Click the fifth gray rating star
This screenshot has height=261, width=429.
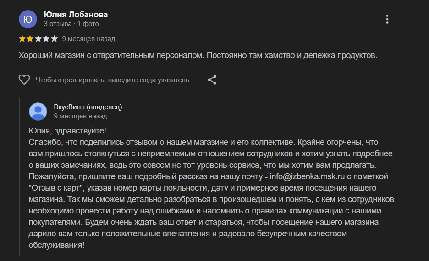(x=54, y=39)
